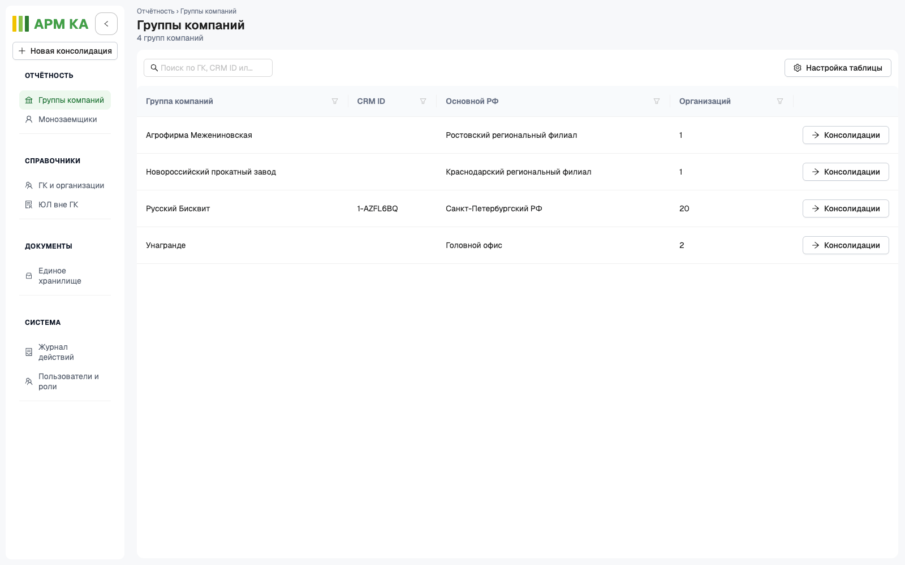
Task: Click the journal icon beside Журнал действий
Action: pyautogui.click(x=29, y=352)
